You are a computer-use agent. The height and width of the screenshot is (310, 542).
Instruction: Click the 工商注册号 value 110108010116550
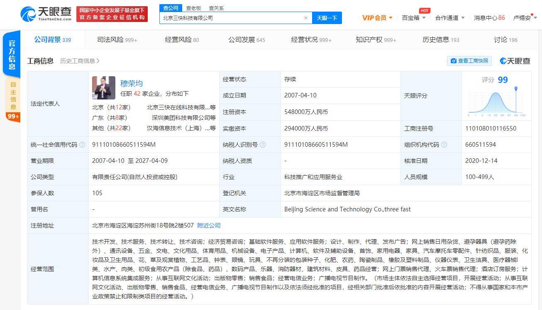click(491, 128)
